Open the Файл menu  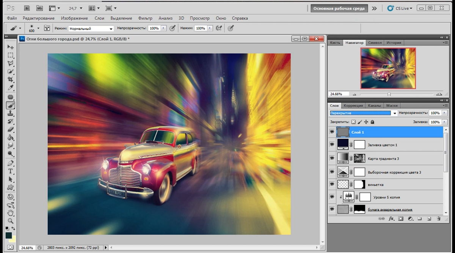(x=12, y=18)
